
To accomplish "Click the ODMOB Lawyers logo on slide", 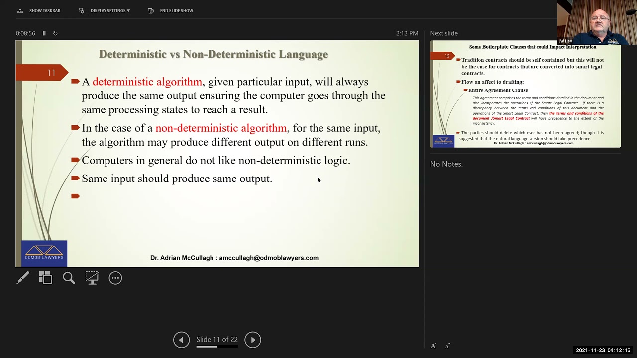I will click(44, 253).
